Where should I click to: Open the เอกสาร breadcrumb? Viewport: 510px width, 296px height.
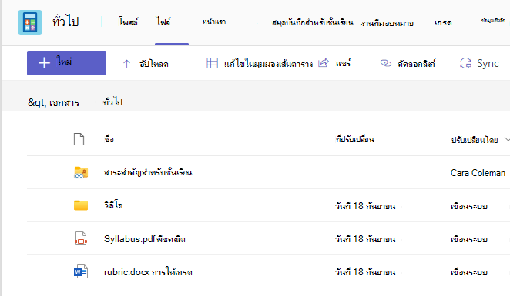tap(64, 103)
